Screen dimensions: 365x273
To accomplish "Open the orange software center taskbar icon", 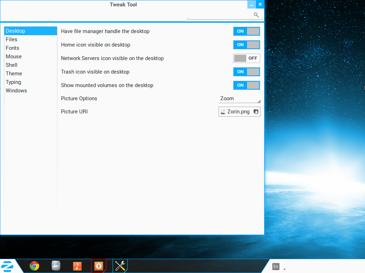I will tap(99, 266).
